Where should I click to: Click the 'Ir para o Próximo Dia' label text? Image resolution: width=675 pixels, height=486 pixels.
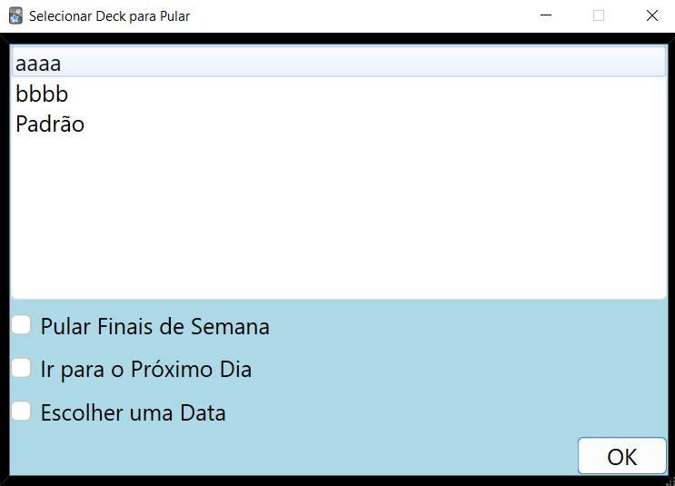(x=145, y=370)
